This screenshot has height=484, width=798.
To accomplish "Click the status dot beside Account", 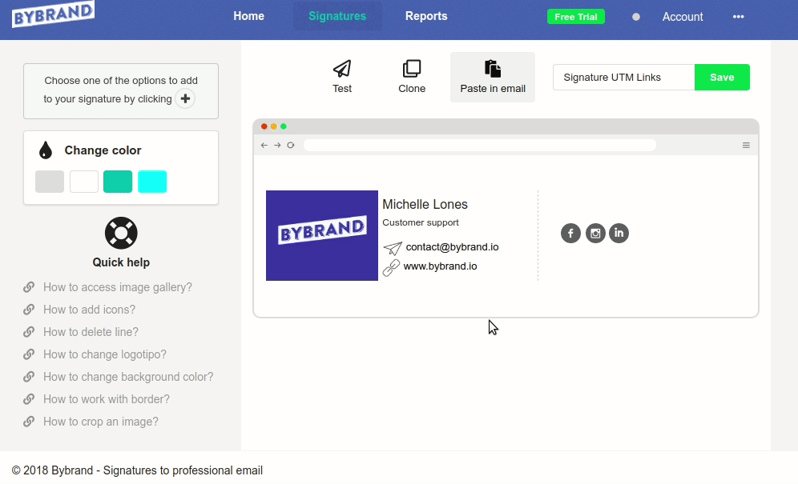I will (x=636, y=17).
